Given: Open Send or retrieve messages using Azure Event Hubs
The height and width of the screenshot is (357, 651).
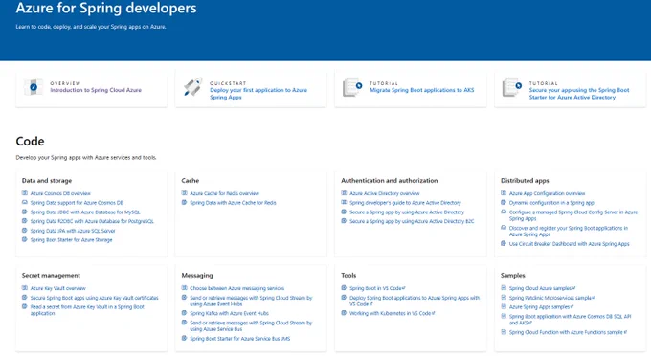Looking at the screenshot, I should click(x=251, y=301).
